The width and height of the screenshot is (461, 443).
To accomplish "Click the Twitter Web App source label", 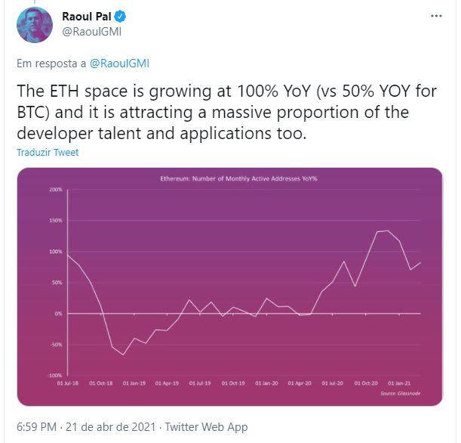I will tap(206, 427).
